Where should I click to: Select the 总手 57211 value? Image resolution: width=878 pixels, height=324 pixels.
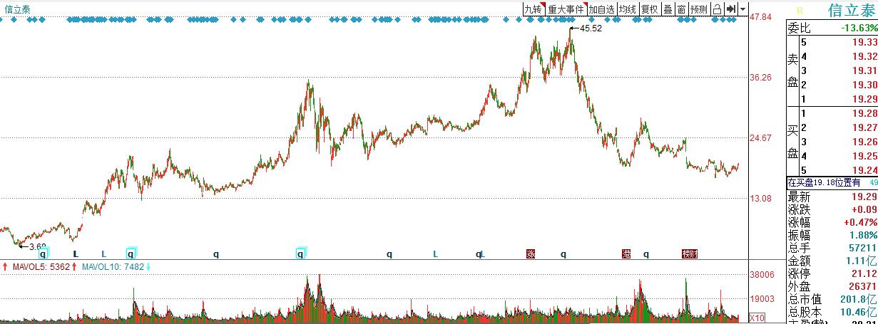pyautogui.click(x=863, y=248)
